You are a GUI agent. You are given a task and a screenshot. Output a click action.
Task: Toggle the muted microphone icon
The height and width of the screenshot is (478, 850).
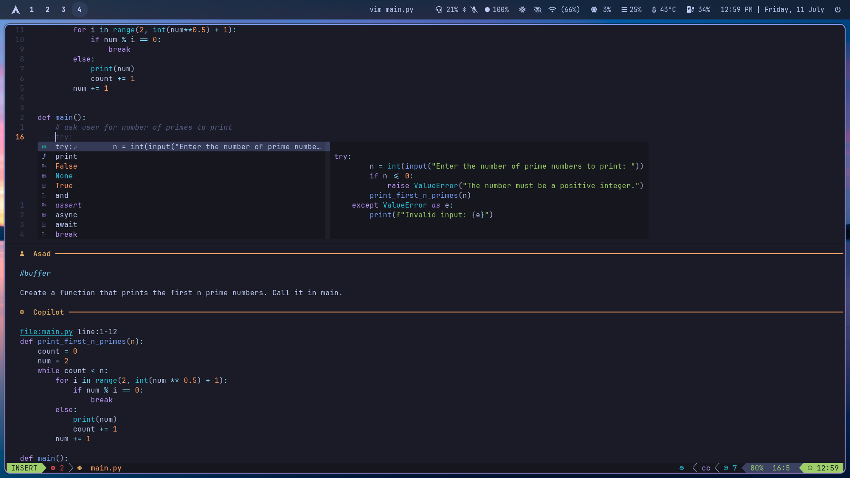point(474,9)
